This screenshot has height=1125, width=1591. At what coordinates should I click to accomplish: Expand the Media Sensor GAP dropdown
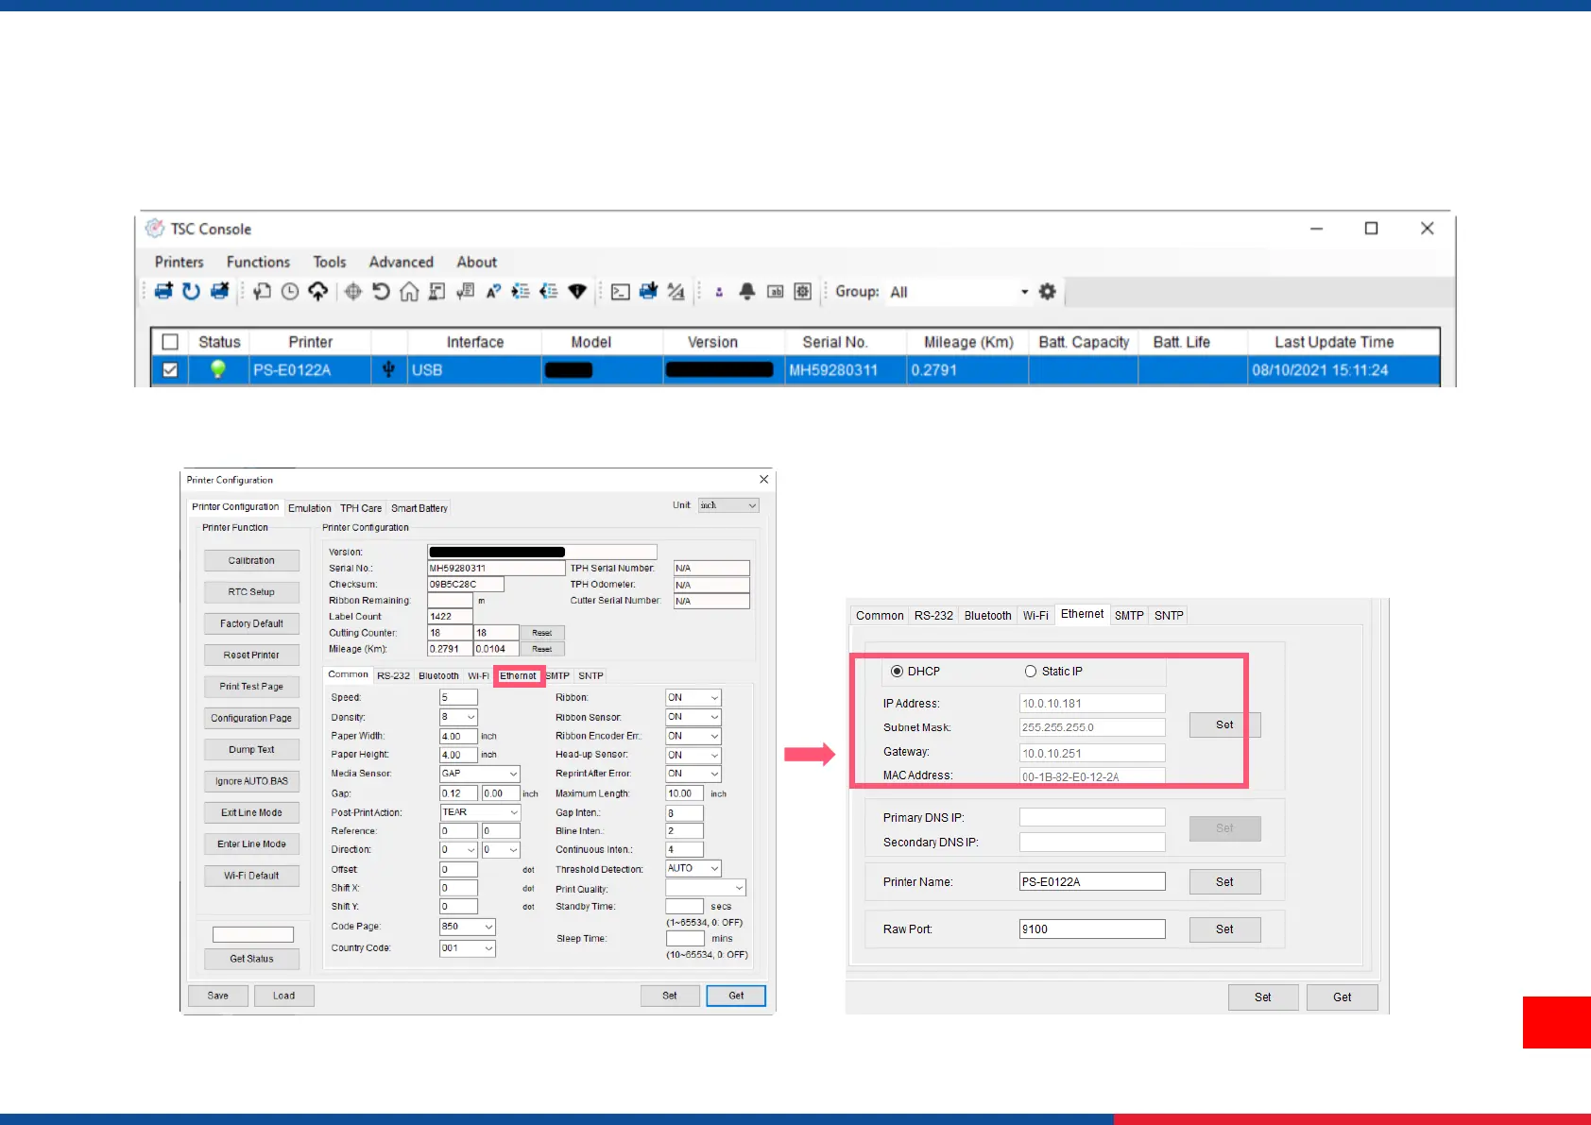pyautogui.click(x=480, y=774)
